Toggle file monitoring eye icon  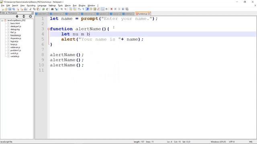[x=106, y=9]
